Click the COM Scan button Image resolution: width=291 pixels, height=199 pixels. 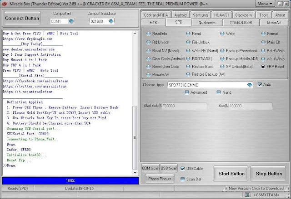(151, 168)
